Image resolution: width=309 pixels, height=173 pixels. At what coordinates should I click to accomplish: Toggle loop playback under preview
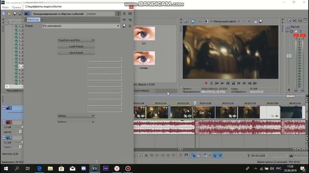tap(211, 83)
